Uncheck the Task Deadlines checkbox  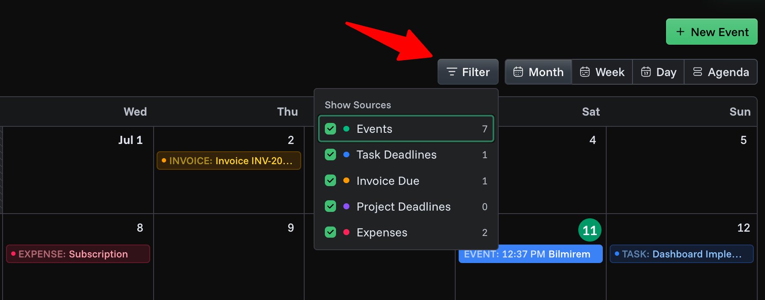[330, 154]
